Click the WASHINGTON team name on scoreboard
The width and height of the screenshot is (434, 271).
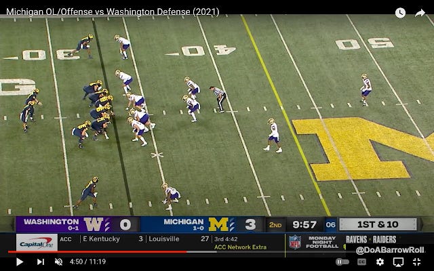(52, 222)
